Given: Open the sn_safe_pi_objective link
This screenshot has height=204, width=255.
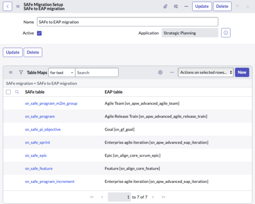Looking at the screenshot, I should pyautogui.click(x=43, y=130).
